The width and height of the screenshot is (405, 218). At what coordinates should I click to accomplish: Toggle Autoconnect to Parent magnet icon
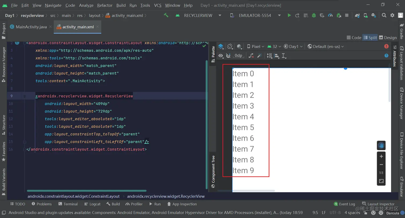click(228, 56)
